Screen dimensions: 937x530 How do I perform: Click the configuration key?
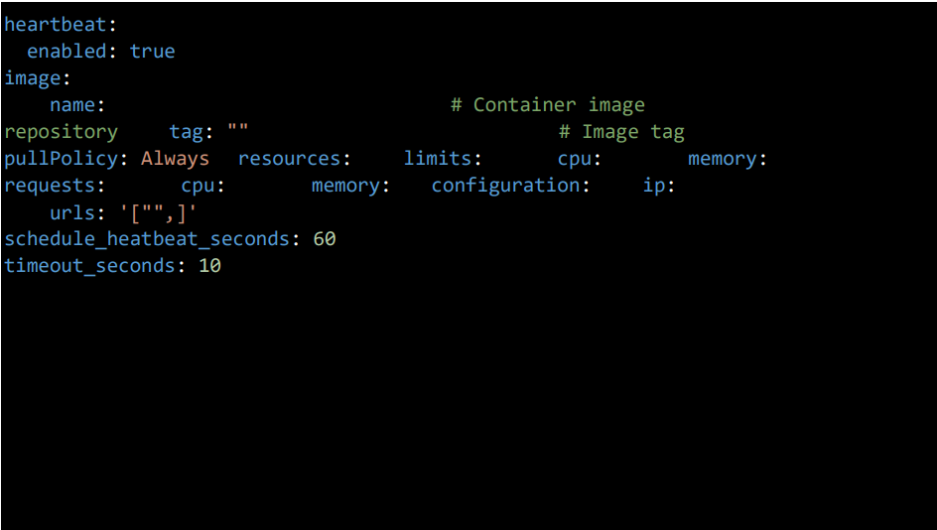(x=506, y=186)
